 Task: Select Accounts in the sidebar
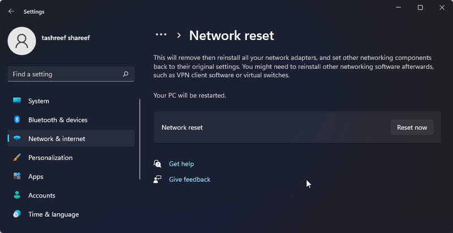(x=42, y=195)
